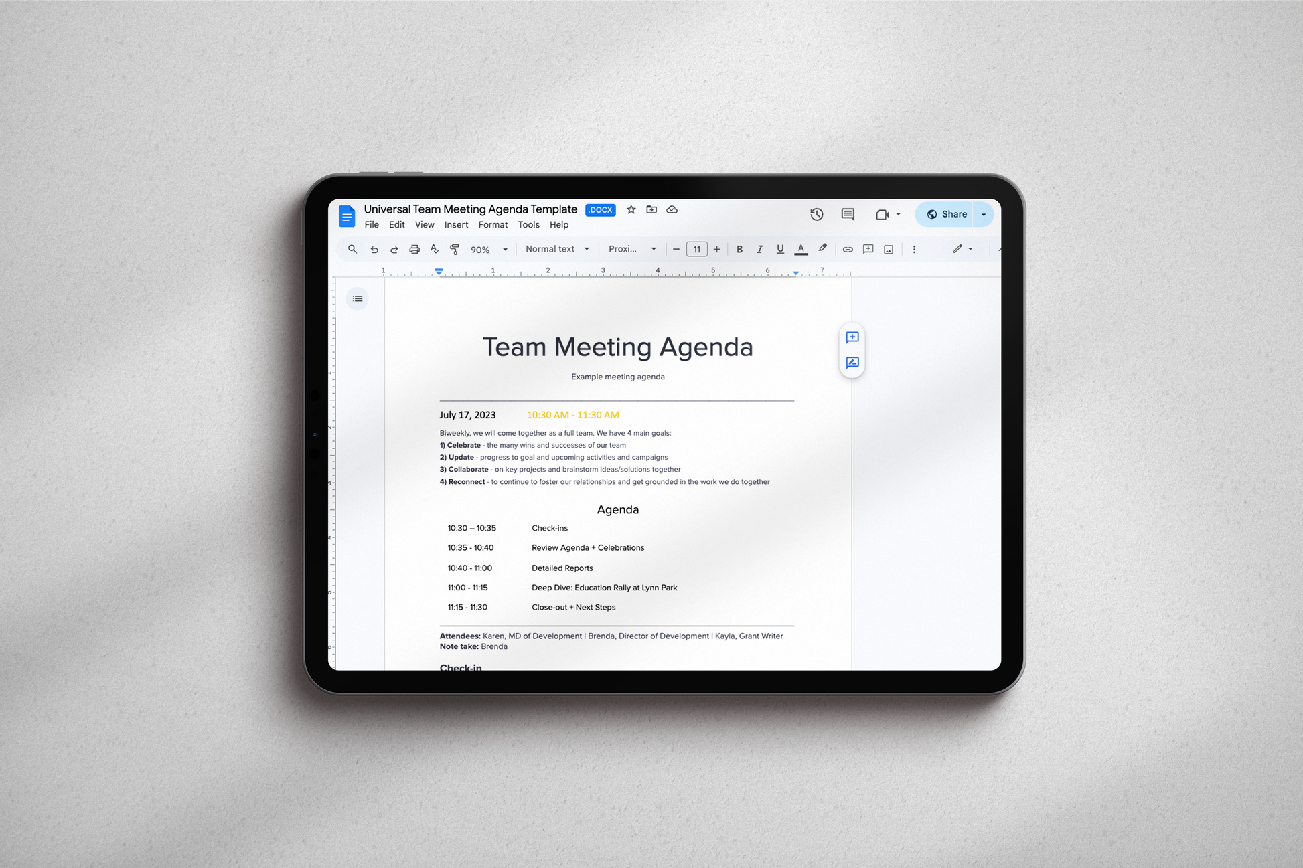Open the Help menu
Image resolution: width=1303 pixels, height=868 pixels.
(x=559, y=225)
